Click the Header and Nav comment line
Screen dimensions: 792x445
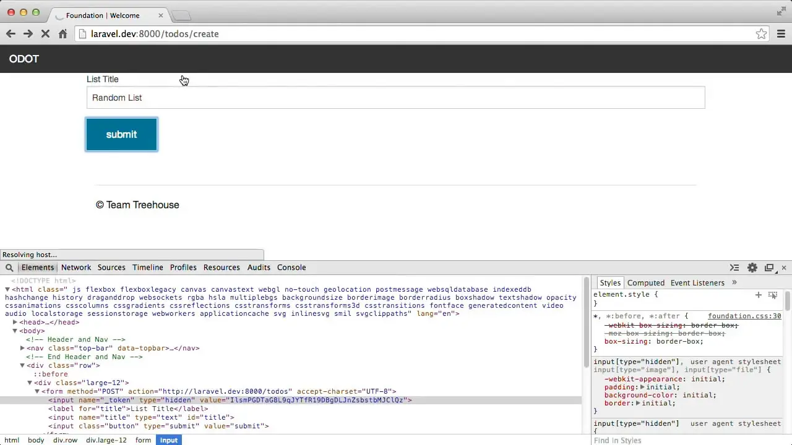tap(75, 339)
